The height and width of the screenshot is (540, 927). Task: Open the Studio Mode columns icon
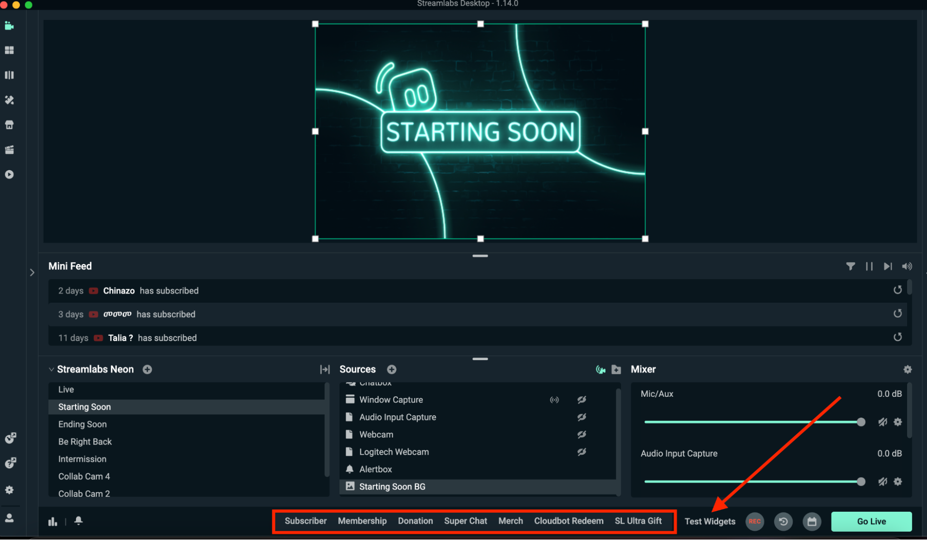tap(9, 75)
